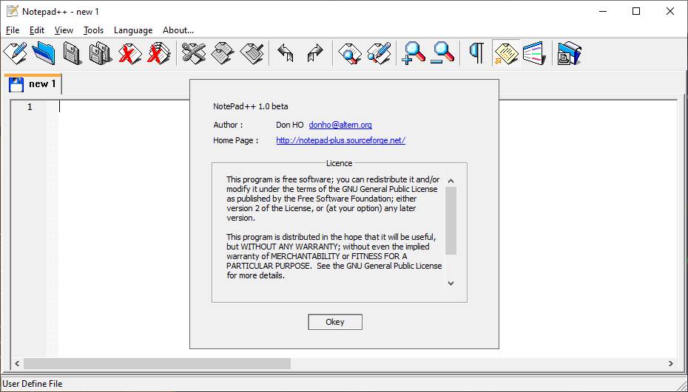Click the Open file folder icon
Image resolution: width=688 pixels, height=392 pixels.
(44, 53)
